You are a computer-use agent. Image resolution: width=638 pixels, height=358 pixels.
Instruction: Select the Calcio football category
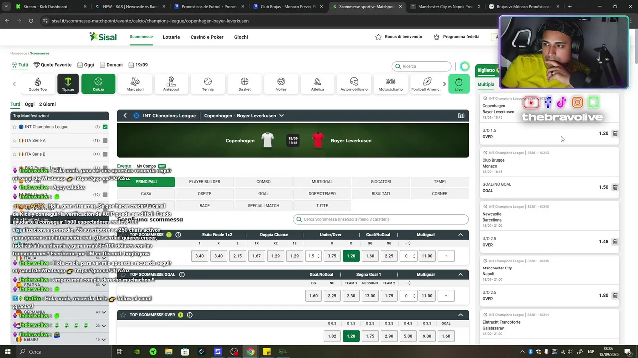pos(98,84)
